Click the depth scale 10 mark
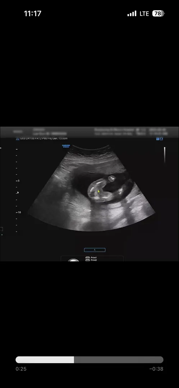The image size is (179, 388). [x=19, y=212]
